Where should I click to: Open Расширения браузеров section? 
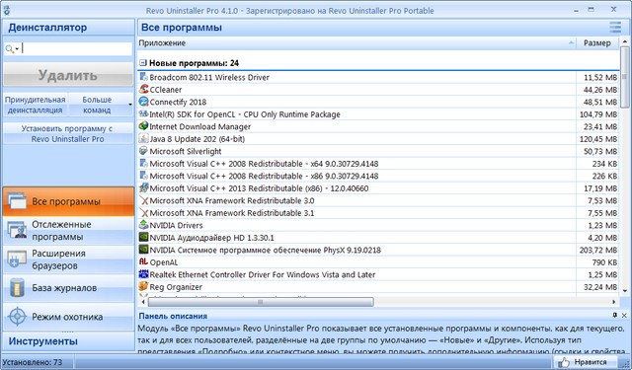(68, 259)
